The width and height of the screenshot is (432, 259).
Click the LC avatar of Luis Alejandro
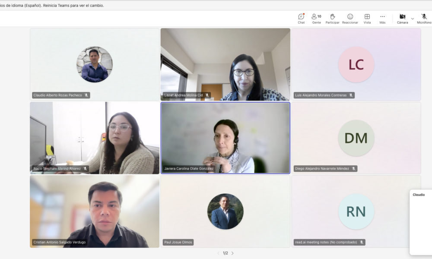pos(356,64)
